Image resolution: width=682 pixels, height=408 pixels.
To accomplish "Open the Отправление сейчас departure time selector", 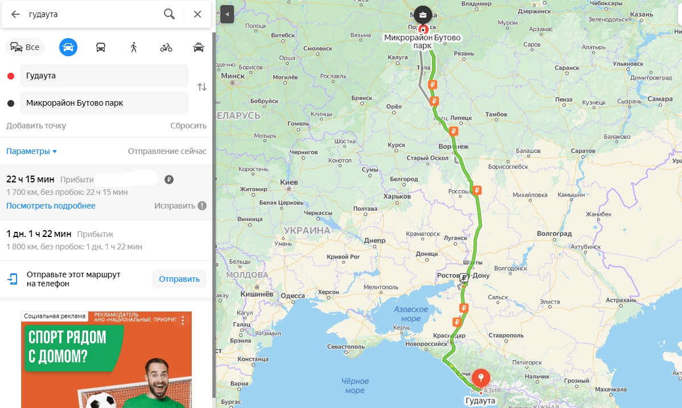I will coord(167,151).
